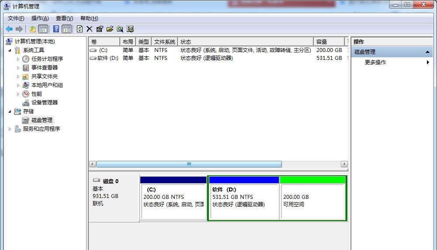Collapse the 系统工具 tree node
Viewport: 437px width, 250px height.
click(10, 50)
